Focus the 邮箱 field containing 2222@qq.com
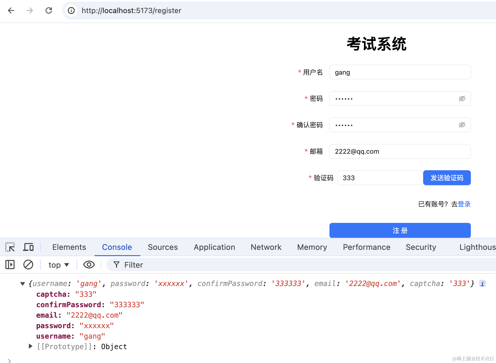Screen dimensions: 496x363 400,151
